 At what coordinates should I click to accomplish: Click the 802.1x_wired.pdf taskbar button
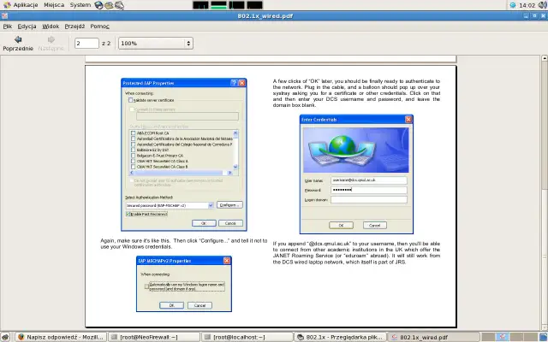tap(433, 337)
